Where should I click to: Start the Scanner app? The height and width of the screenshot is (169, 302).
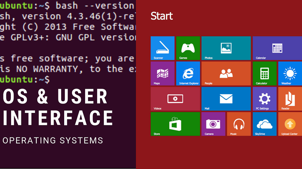tap(162, 48)
